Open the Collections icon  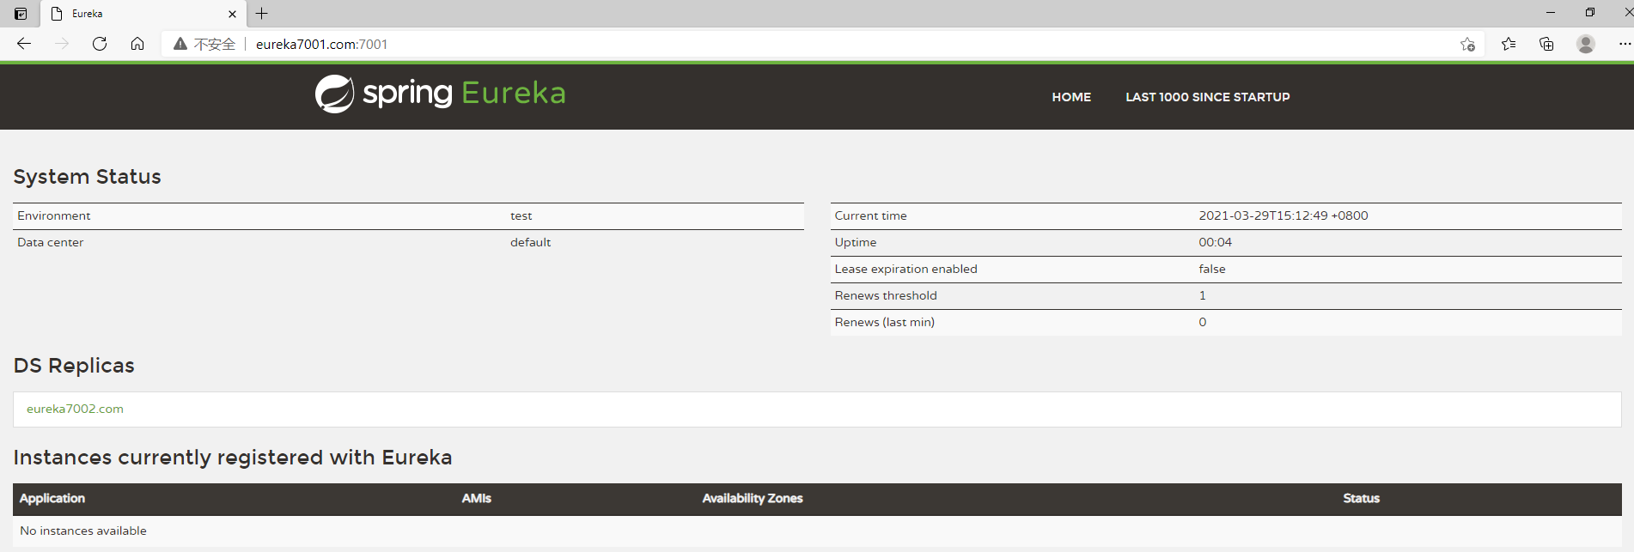(1546, 44)
